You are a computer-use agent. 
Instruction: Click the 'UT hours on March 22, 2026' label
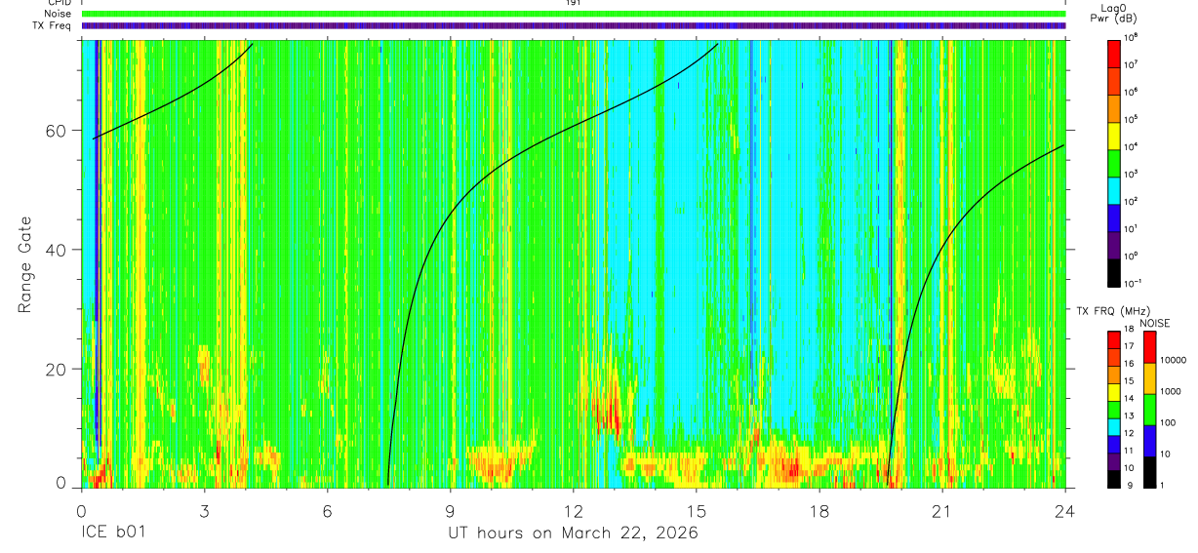[x=573, y=533]
